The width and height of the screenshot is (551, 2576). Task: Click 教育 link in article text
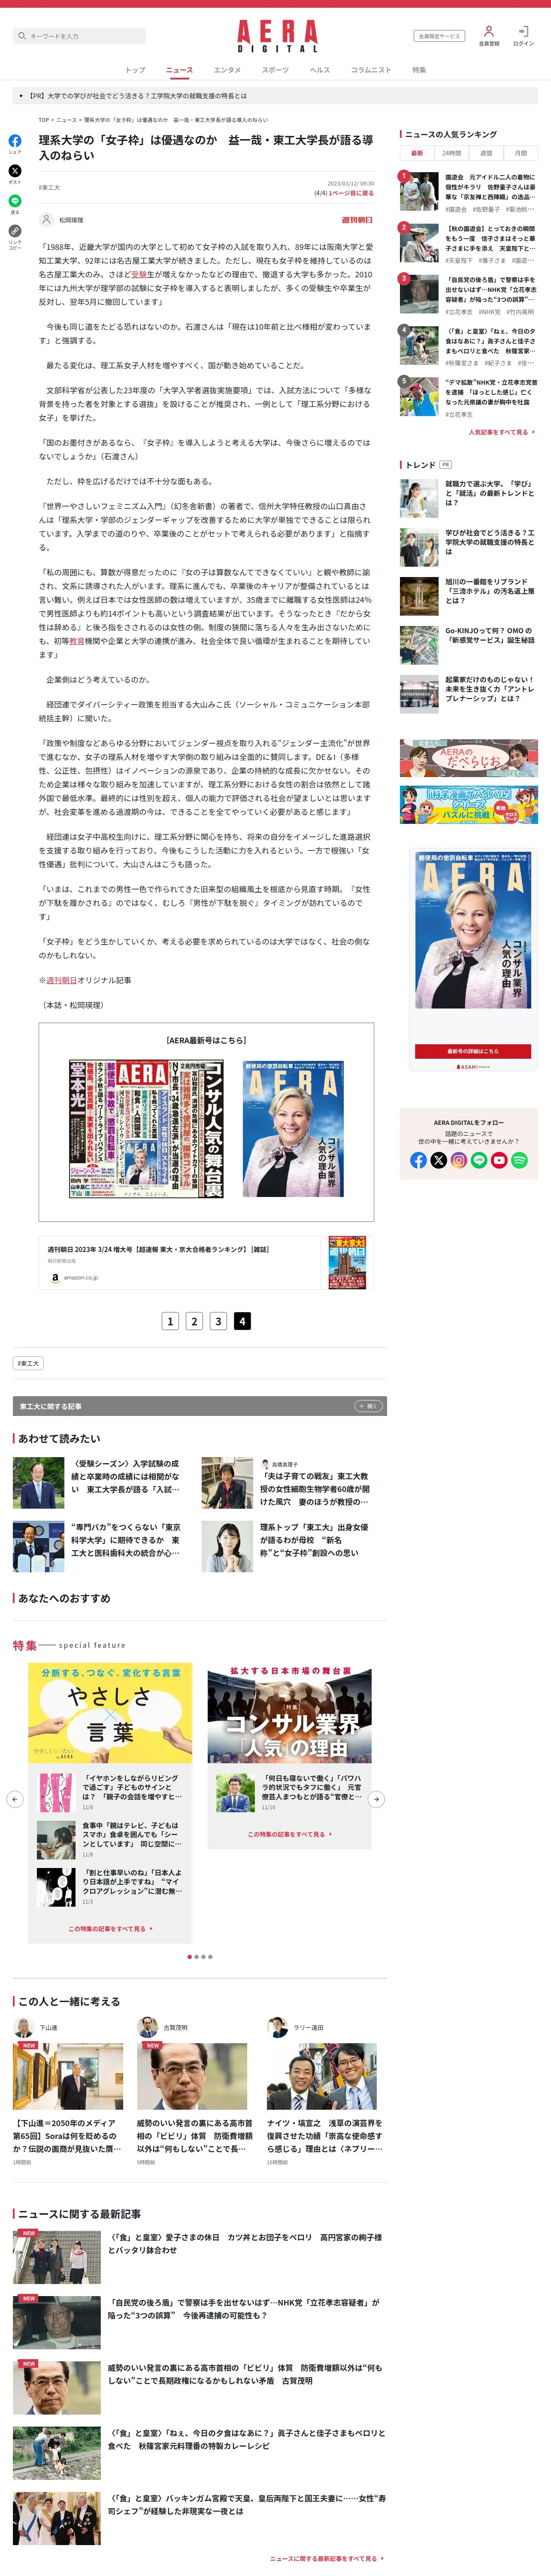coord(77,641)
